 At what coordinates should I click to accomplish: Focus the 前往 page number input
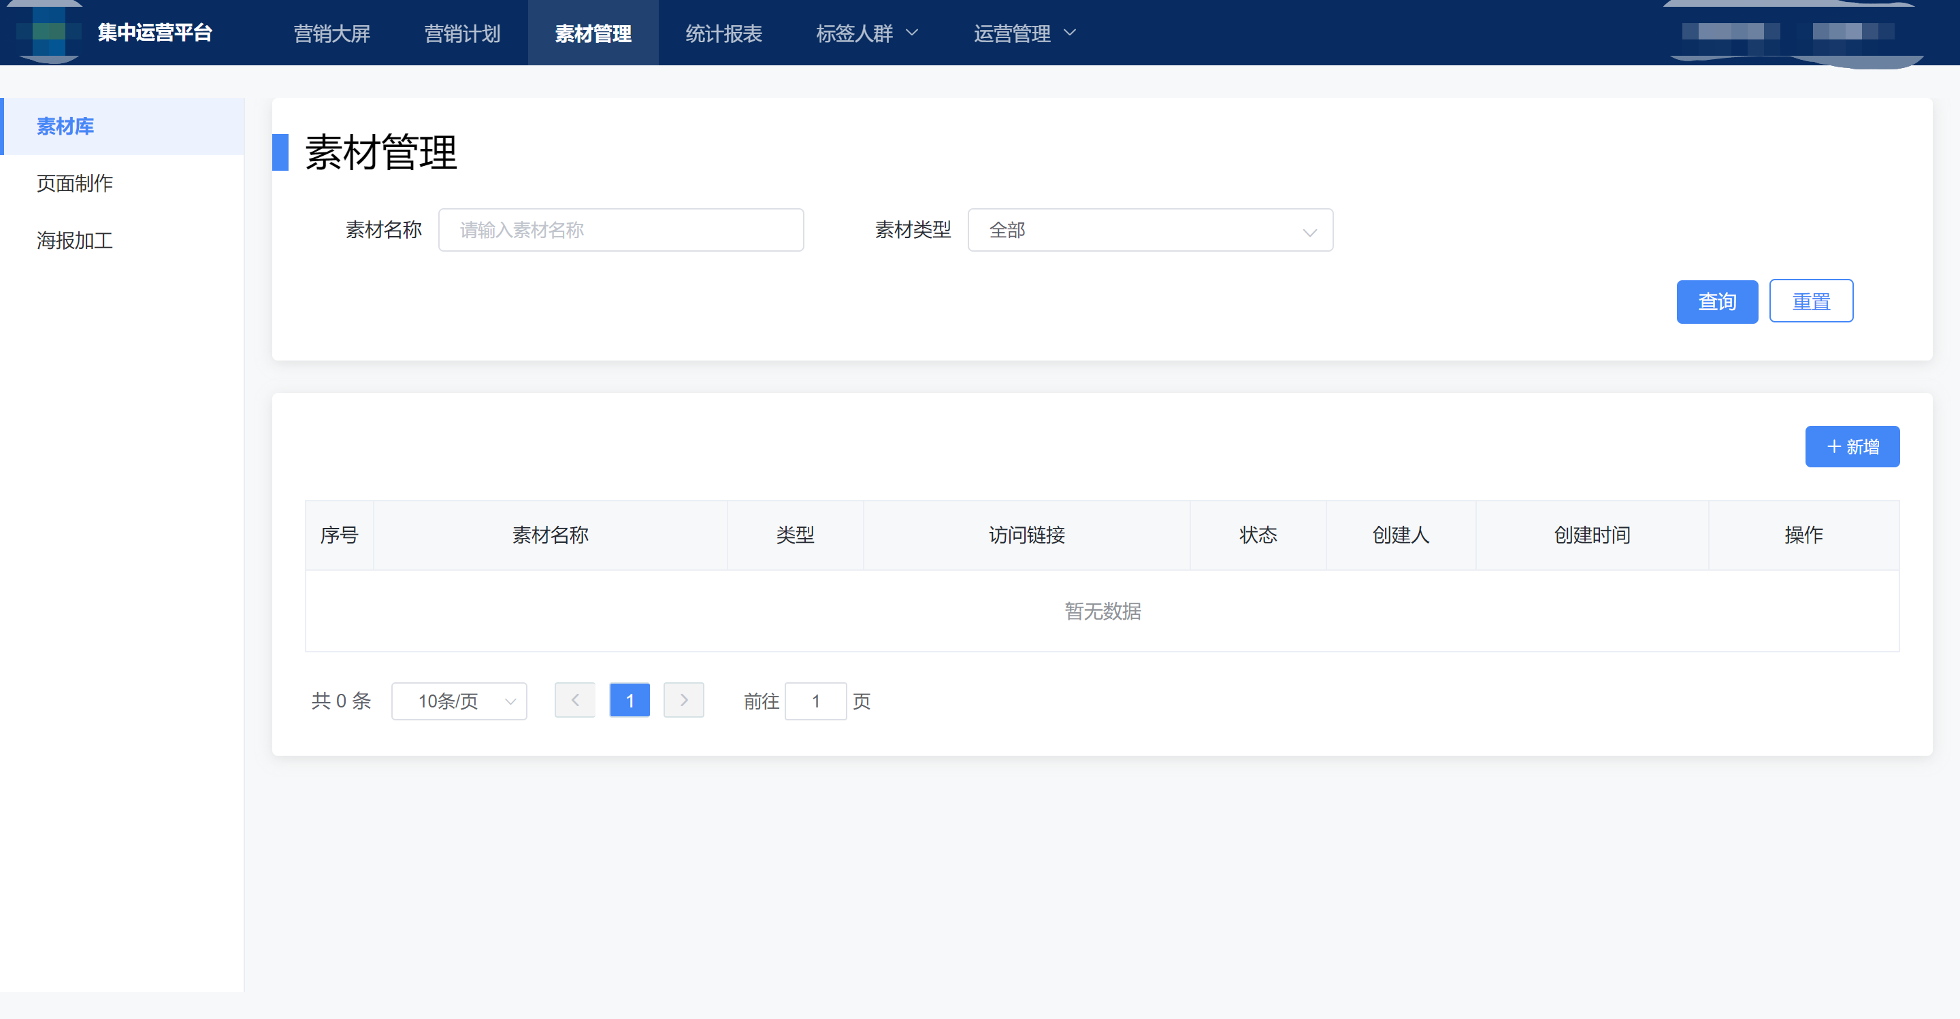coord(815,701)
